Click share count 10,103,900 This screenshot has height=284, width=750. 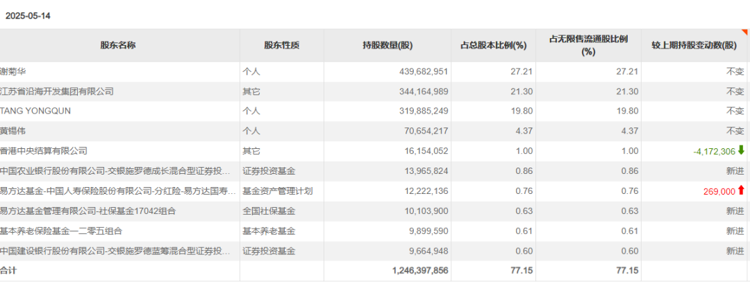click(x=426, y=211)
